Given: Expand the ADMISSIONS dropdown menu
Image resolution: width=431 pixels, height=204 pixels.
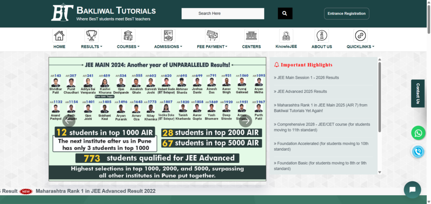Looking at the screenshot, I should tap(168, 47).
